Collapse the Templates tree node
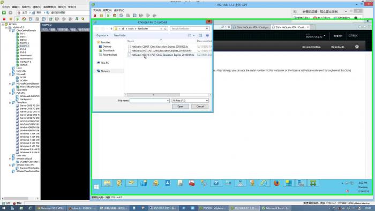This screenshot has height=211, width=375. (10, 102)
